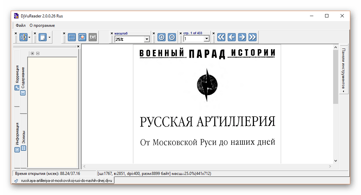Viewport: 361px width, 195px height.
Task: Go to the next page arrow
Action: (x=242, y=37)
